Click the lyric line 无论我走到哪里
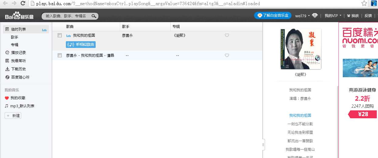 300,133
